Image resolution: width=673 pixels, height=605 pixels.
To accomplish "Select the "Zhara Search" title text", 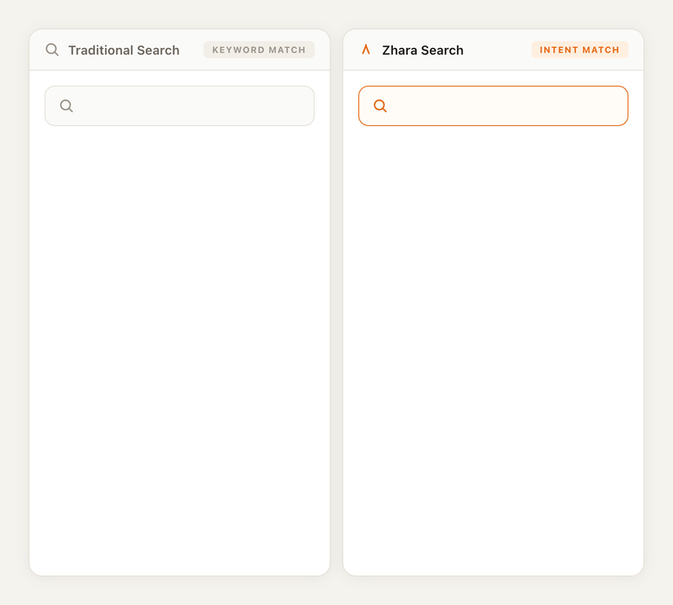I will pyautogui.click(x=423, y=50).
